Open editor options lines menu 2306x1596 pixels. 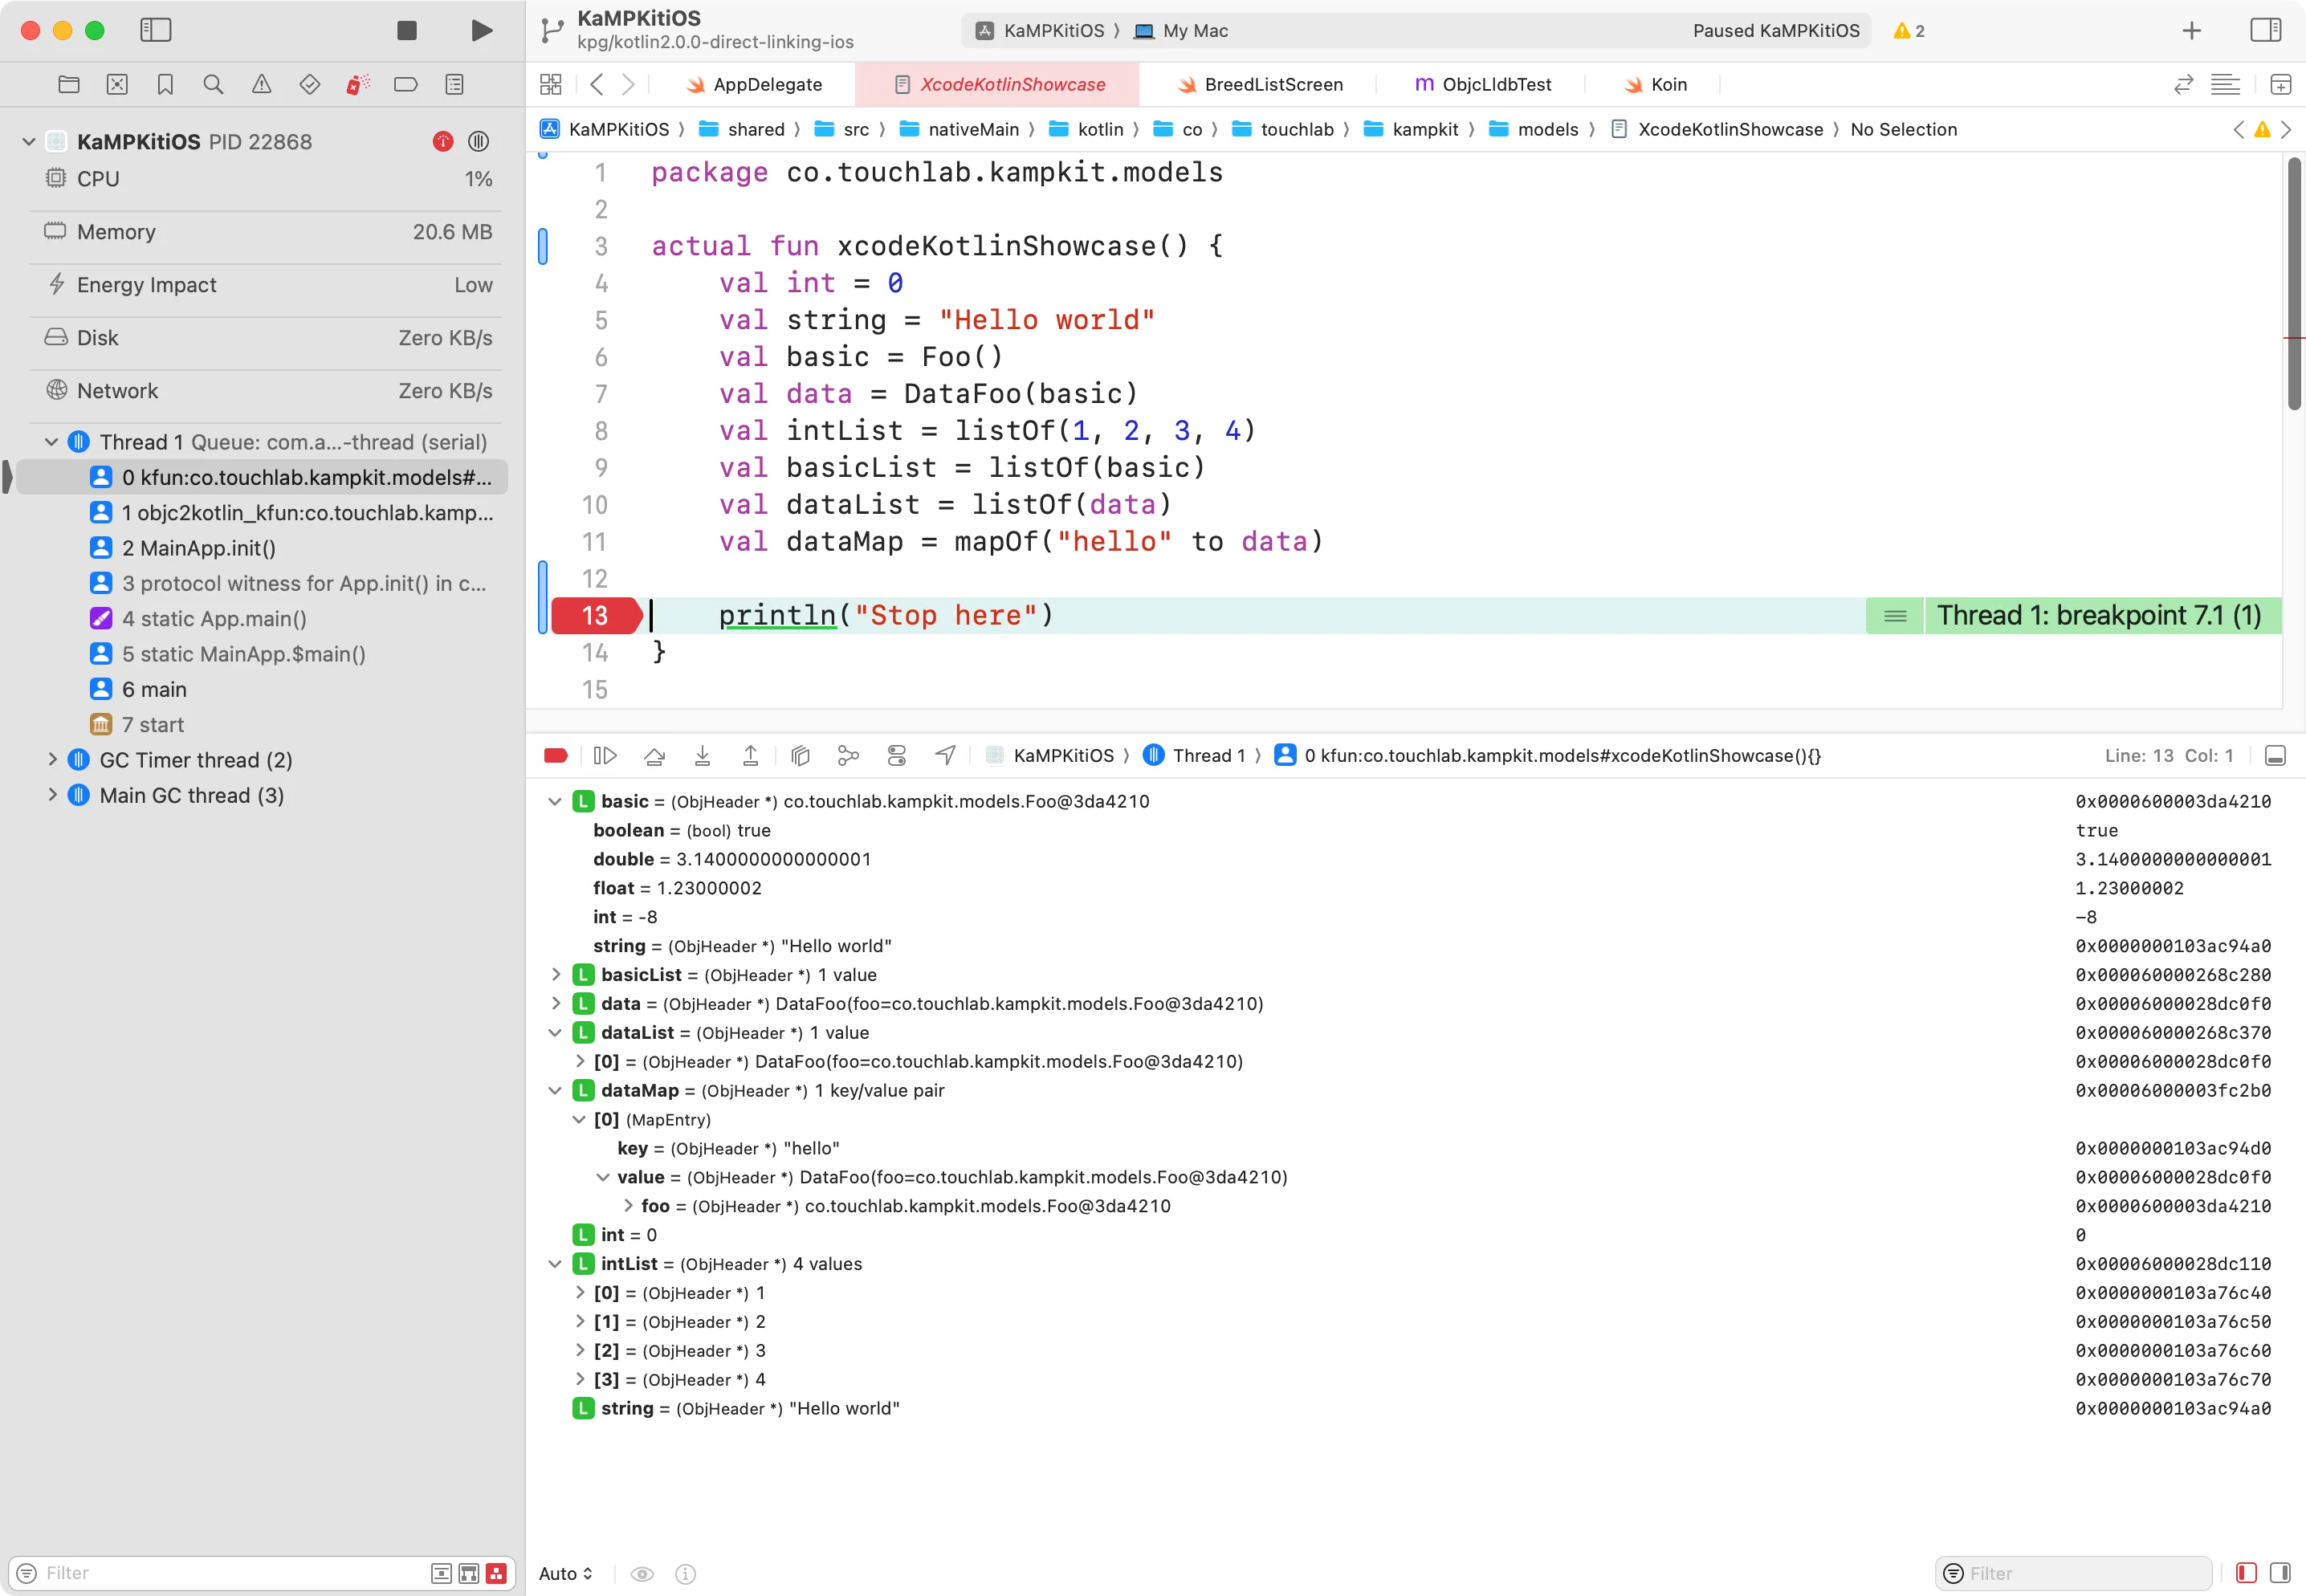pos(2225,84)
